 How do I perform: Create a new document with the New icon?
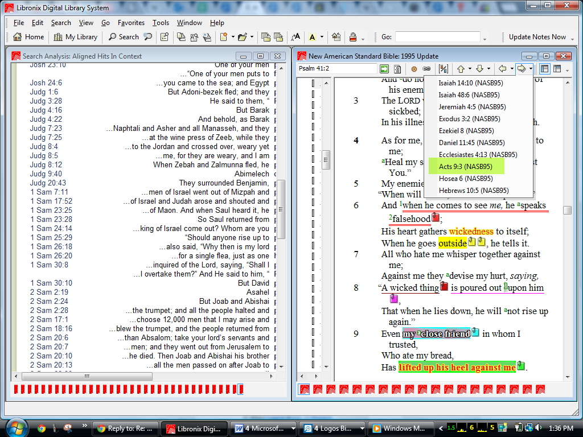coord(224,37)
